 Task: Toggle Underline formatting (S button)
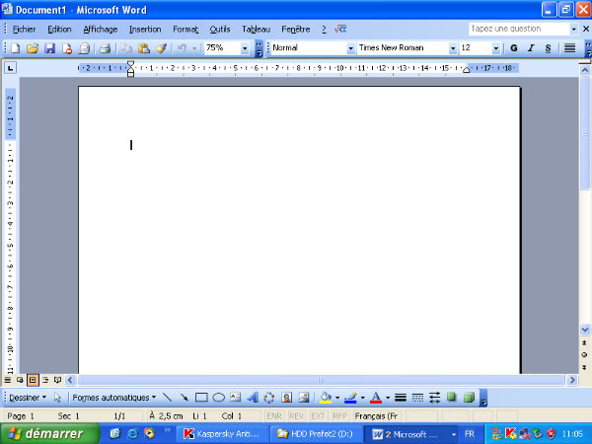(x=548, y=47)
